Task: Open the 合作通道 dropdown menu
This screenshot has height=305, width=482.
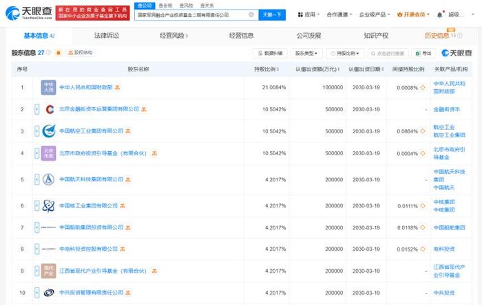Action: (x=339, y=14)
